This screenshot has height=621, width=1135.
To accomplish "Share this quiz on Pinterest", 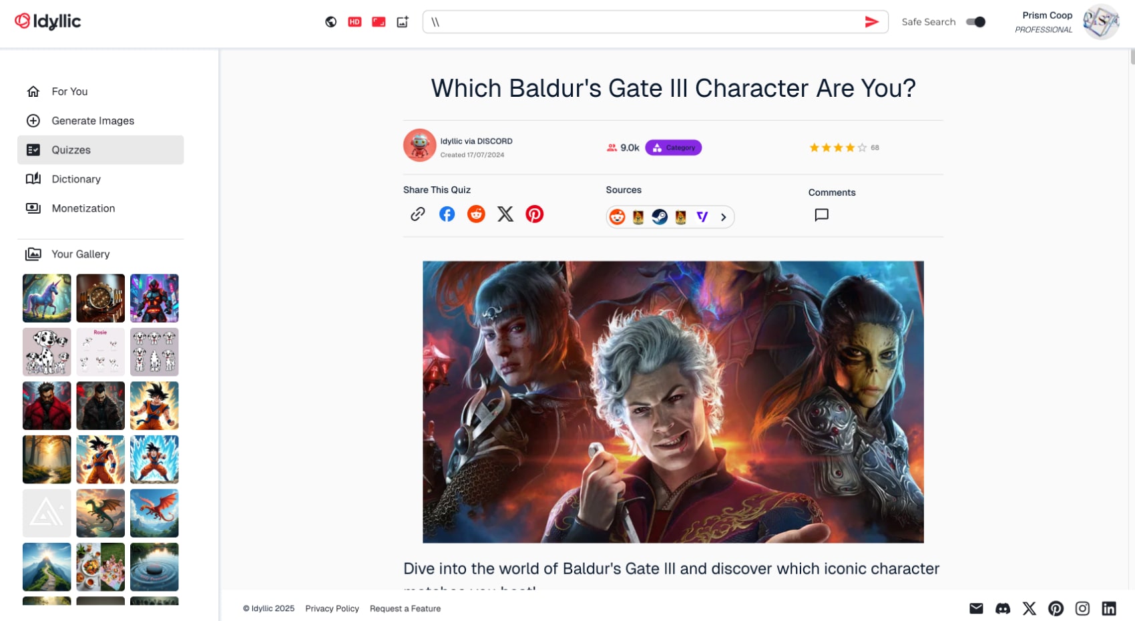I will tap(535, 214).
